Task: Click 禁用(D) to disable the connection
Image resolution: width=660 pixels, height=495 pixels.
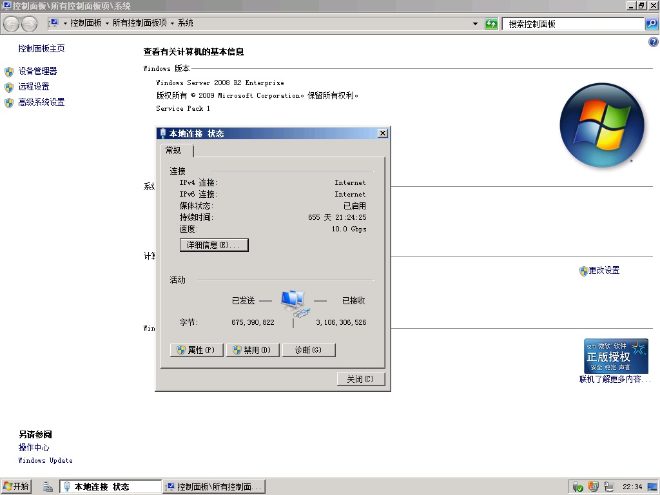Action: click(253, 350)
